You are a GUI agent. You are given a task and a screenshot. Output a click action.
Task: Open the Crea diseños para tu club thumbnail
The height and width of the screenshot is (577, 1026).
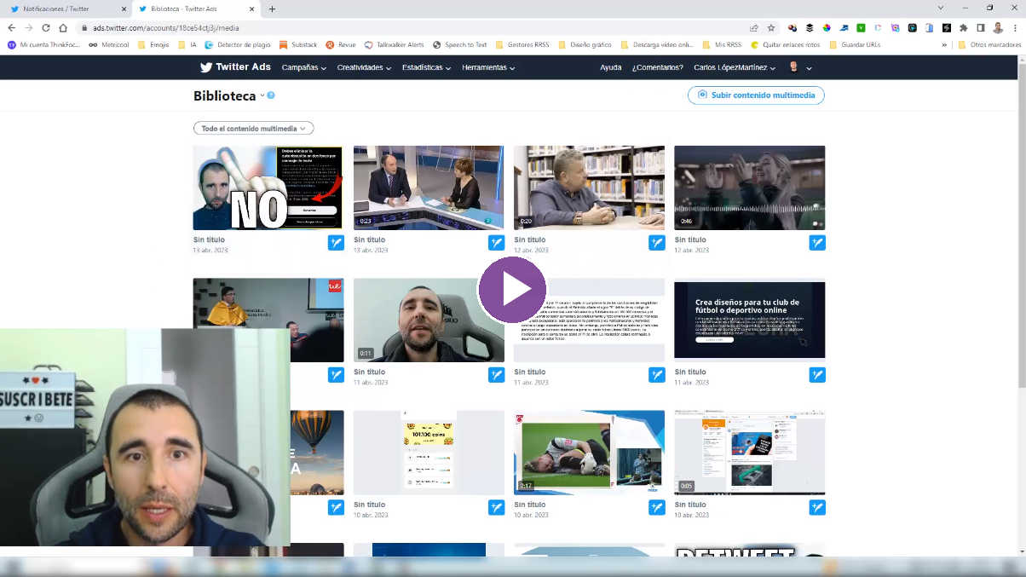(750, 320)
